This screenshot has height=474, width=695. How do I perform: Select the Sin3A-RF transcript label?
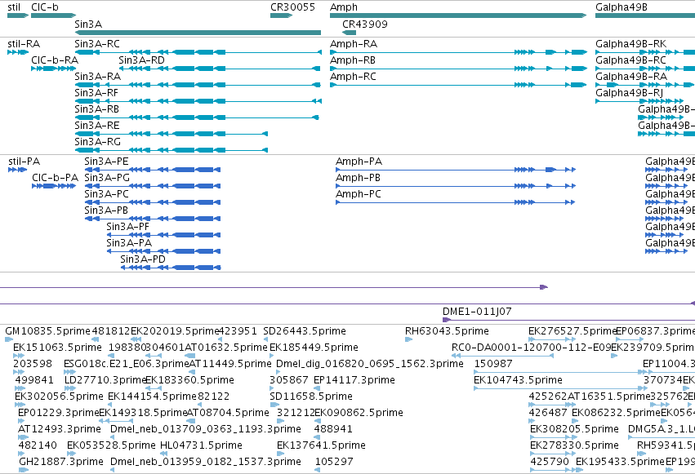pyautogui.click(x=96, y=93)
